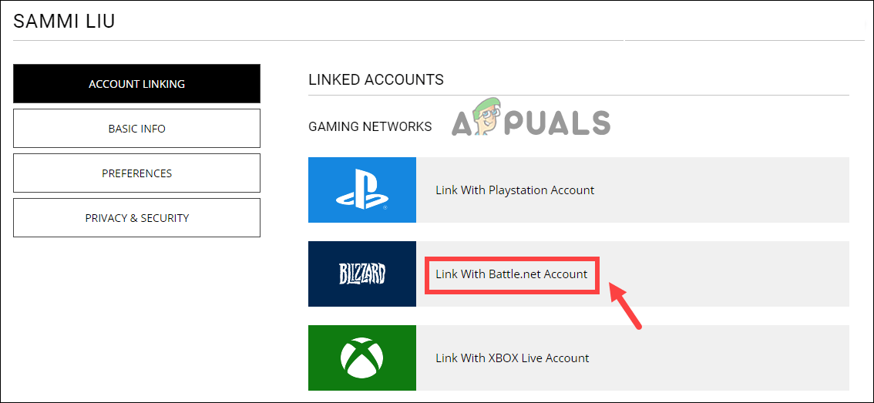Image resolution: width=874 pixels, height=403 pixels.
Task: Choose Link With XBOX Live Account
Action: (512, 358)
